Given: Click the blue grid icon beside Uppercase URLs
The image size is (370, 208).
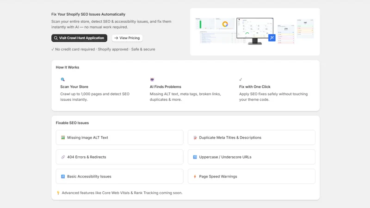Looking at the screenshot, I should pos(195,157).
